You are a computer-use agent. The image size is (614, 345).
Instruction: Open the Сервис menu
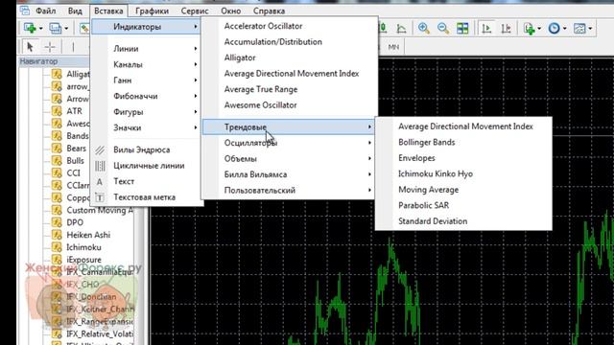coord(195,11)
